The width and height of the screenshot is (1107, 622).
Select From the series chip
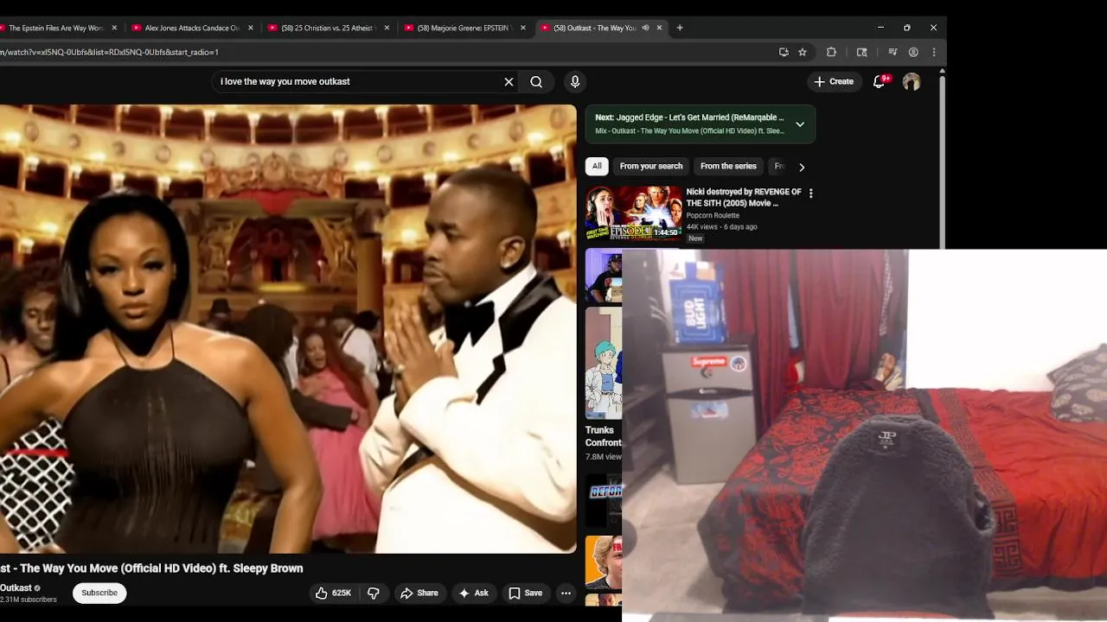click(x=728, y=166)
